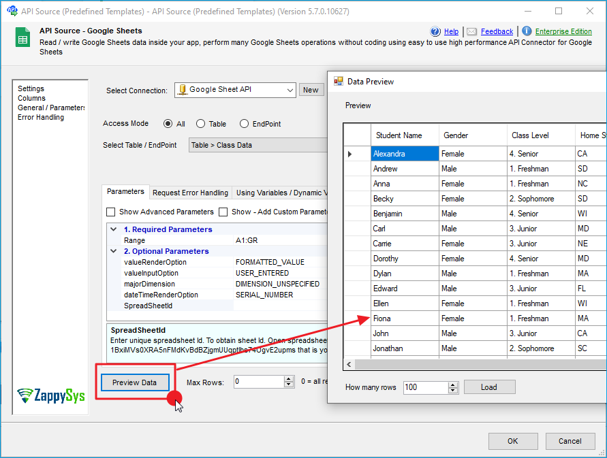Click the ZappySys logo
The image size is (607, 458).
coord(51,395)
